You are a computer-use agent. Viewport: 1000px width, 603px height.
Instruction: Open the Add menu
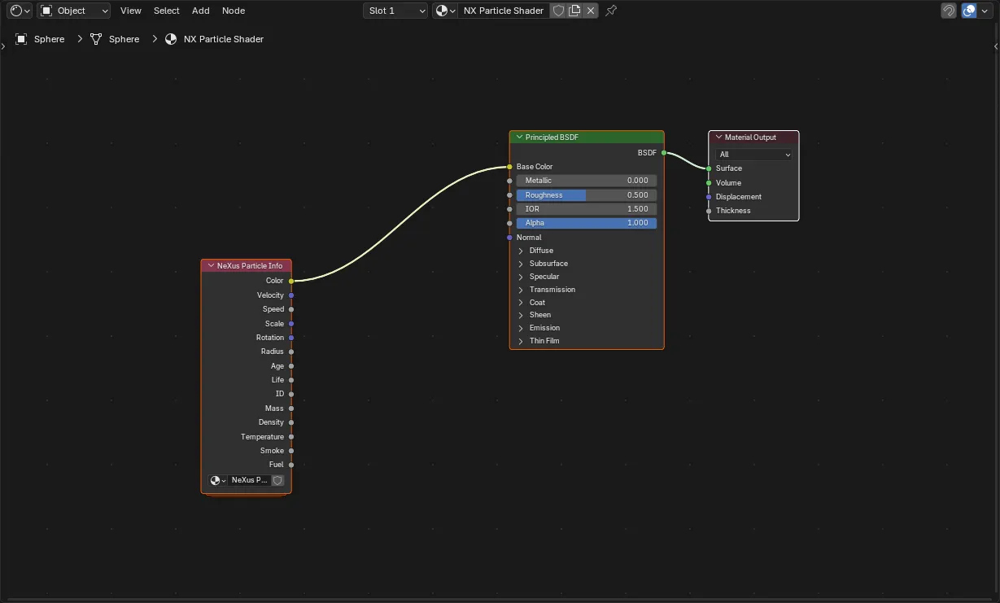pyautogui.click(x=201, y=11)
